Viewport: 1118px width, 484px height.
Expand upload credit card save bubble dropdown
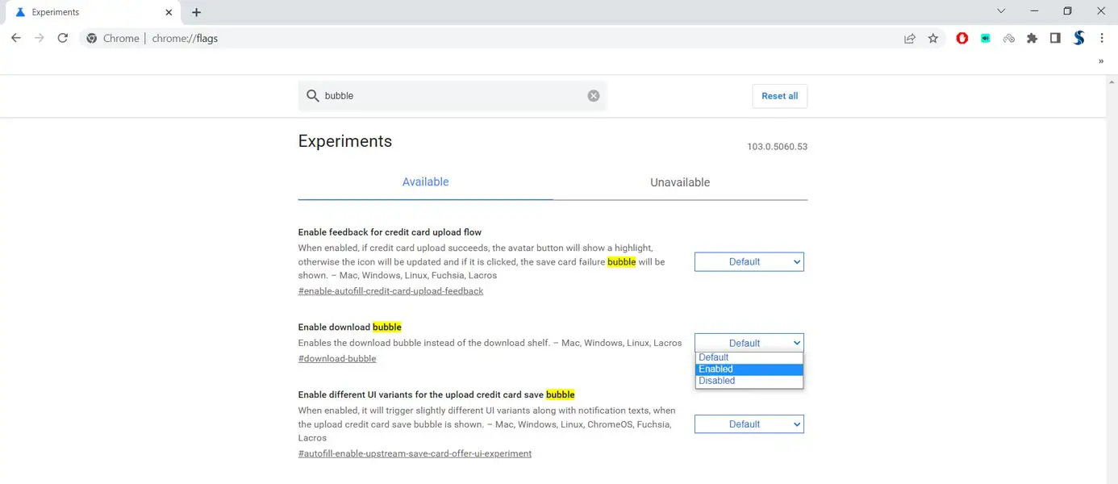[749, 424]
